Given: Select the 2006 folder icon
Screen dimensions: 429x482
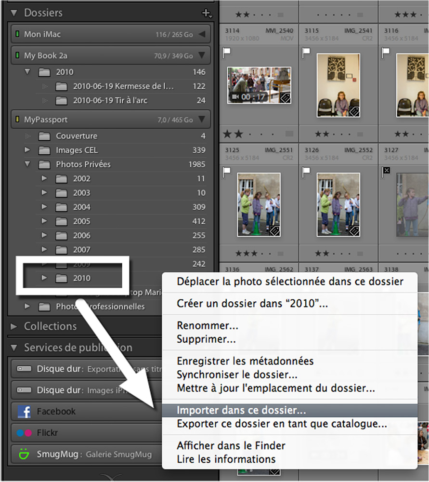Looking at the screenshot, I should (62, 236).
